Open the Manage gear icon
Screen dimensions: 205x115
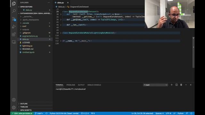coord(14,107)
